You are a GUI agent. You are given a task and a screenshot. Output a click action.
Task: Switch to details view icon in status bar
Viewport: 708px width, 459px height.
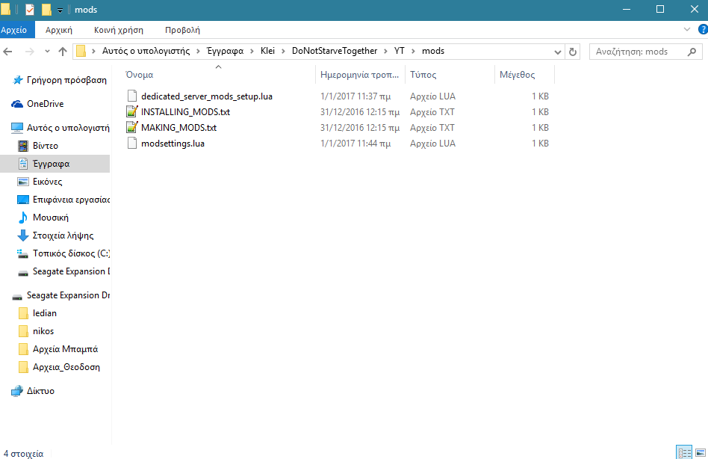pos(683,452)
